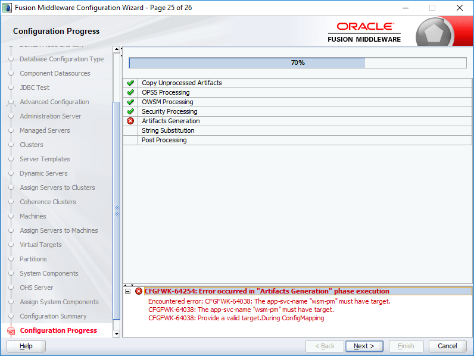Select JDBC Test step

(35, 88)
